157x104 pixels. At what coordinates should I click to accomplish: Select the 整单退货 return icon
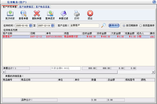(50, 13)
